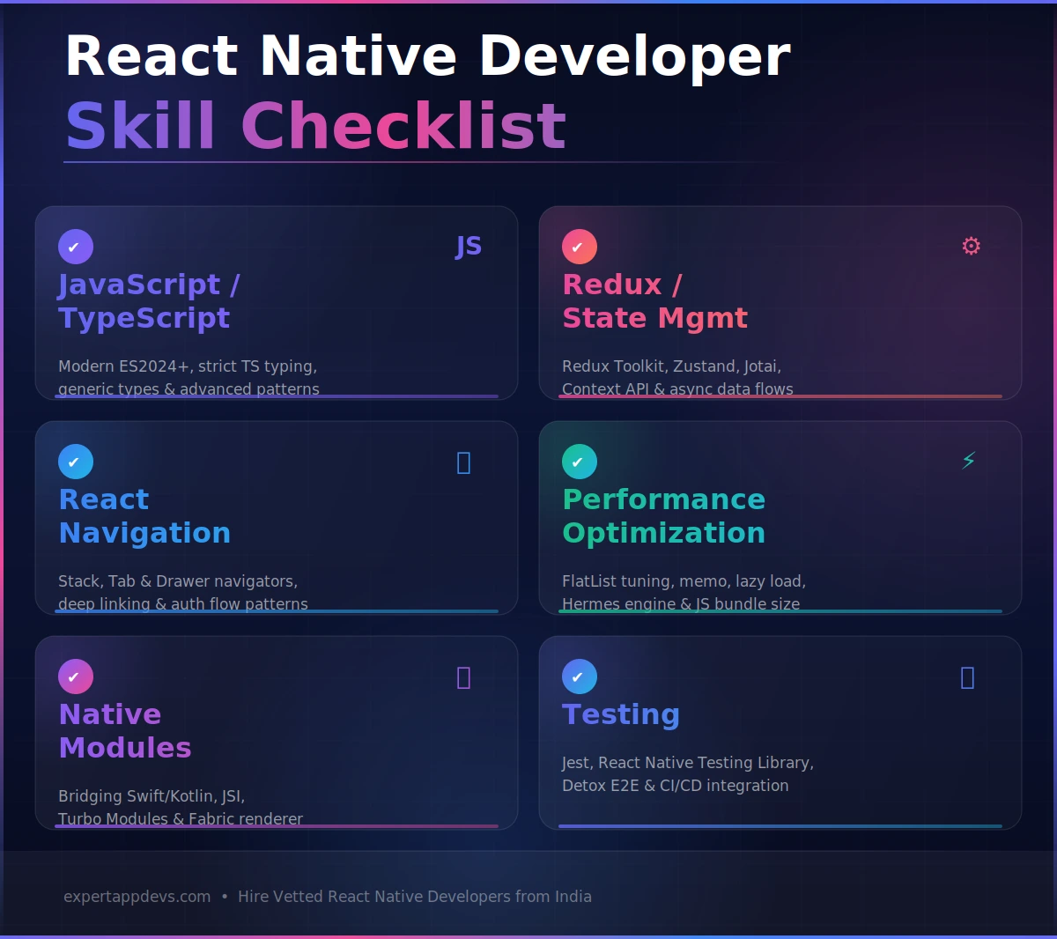Screen dimensions: 1057x939
Task: Click the icon in the Testing card corner
Action: tap(967, 677)
